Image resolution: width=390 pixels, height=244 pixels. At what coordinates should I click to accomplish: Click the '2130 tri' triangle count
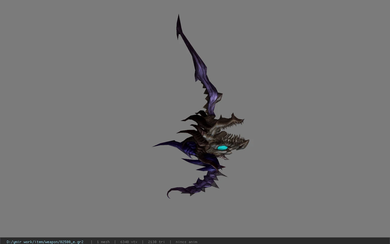[x=156, y=242]
